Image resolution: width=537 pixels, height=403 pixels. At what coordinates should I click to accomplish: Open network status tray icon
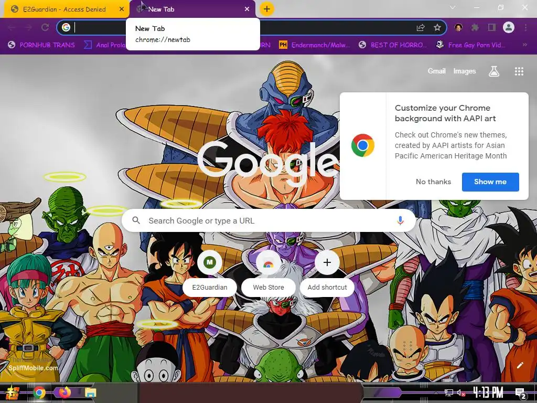[x=449, y=393]
